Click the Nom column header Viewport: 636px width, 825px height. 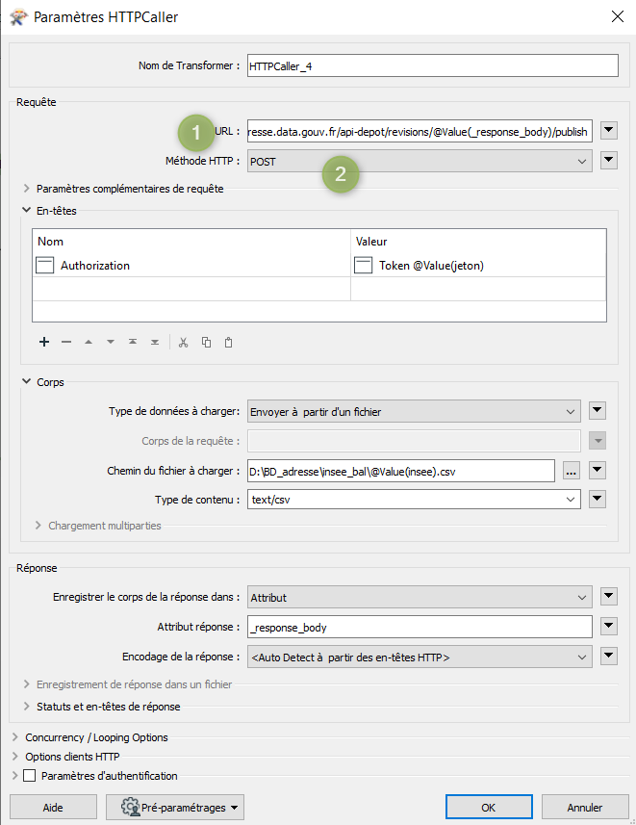click(x=191, y=242)
